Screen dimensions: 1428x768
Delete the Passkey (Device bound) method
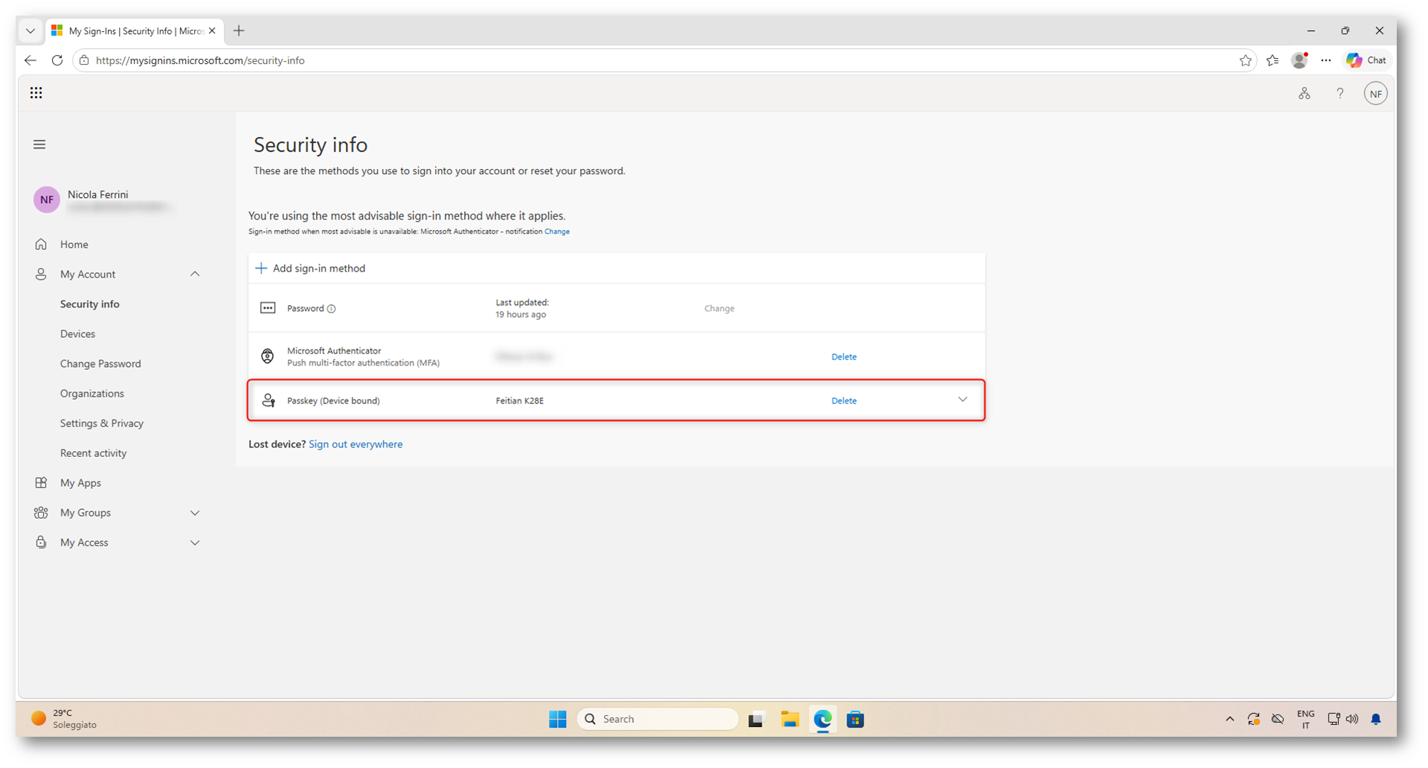[844, 400]
